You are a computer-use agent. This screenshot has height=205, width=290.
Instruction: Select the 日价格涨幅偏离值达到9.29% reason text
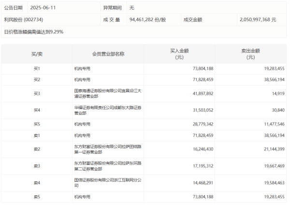(34, 32)
